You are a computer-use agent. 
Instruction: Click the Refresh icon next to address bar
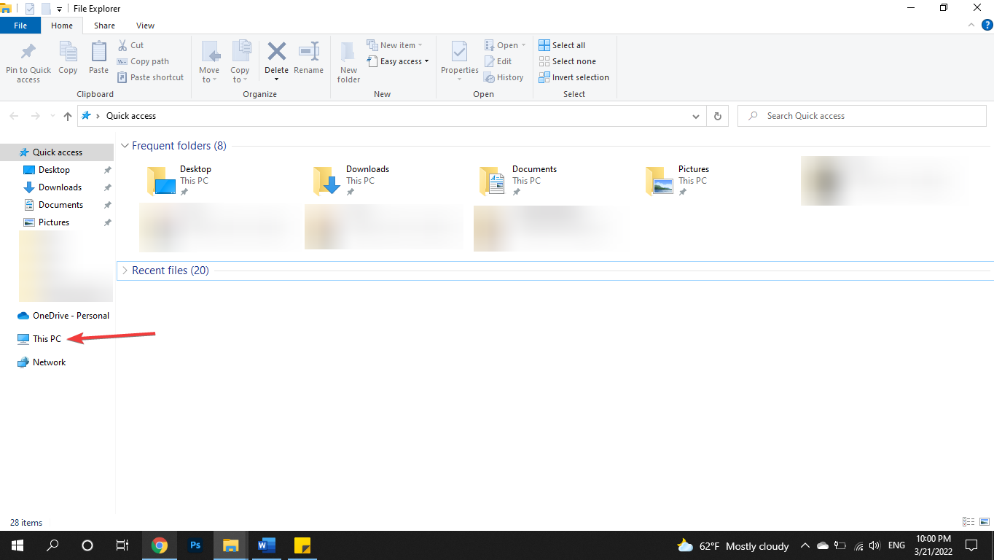point(717,115)
